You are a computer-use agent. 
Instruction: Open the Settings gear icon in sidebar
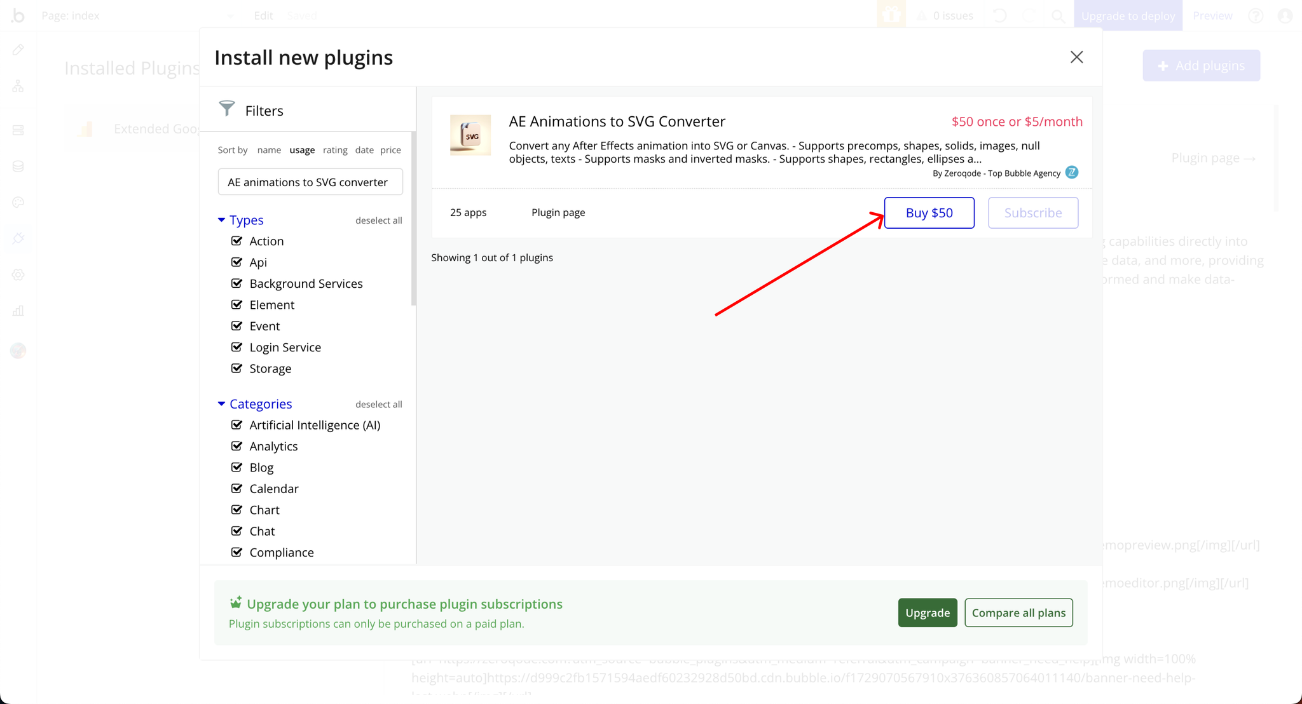[x=18, y=275]
